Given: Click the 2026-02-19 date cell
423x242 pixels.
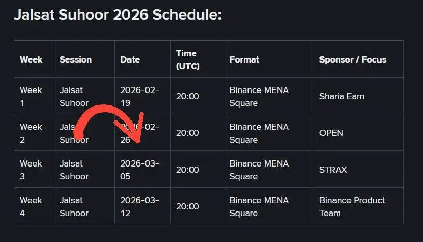Looking at the screenshot, I should point(140,96).
